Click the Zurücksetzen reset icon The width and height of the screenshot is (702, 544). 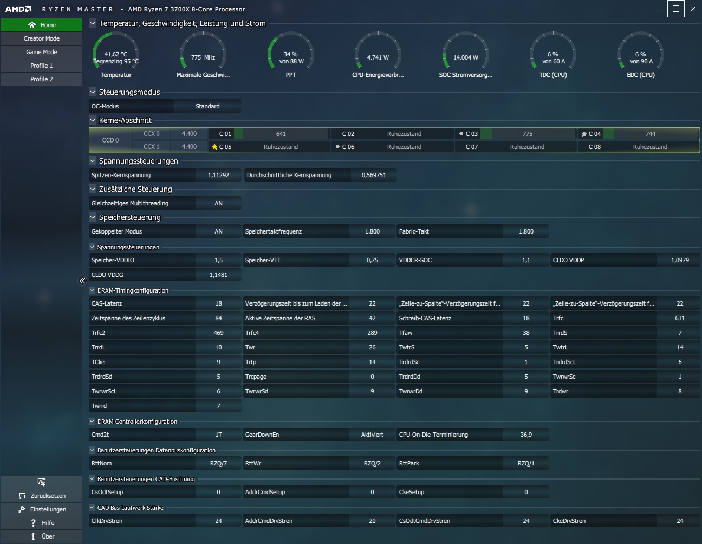click(x=22, y=496)
